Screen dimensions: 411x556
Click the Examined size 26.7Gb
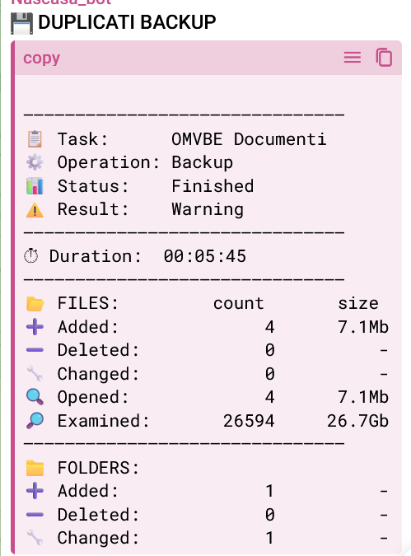coord(357,421)
